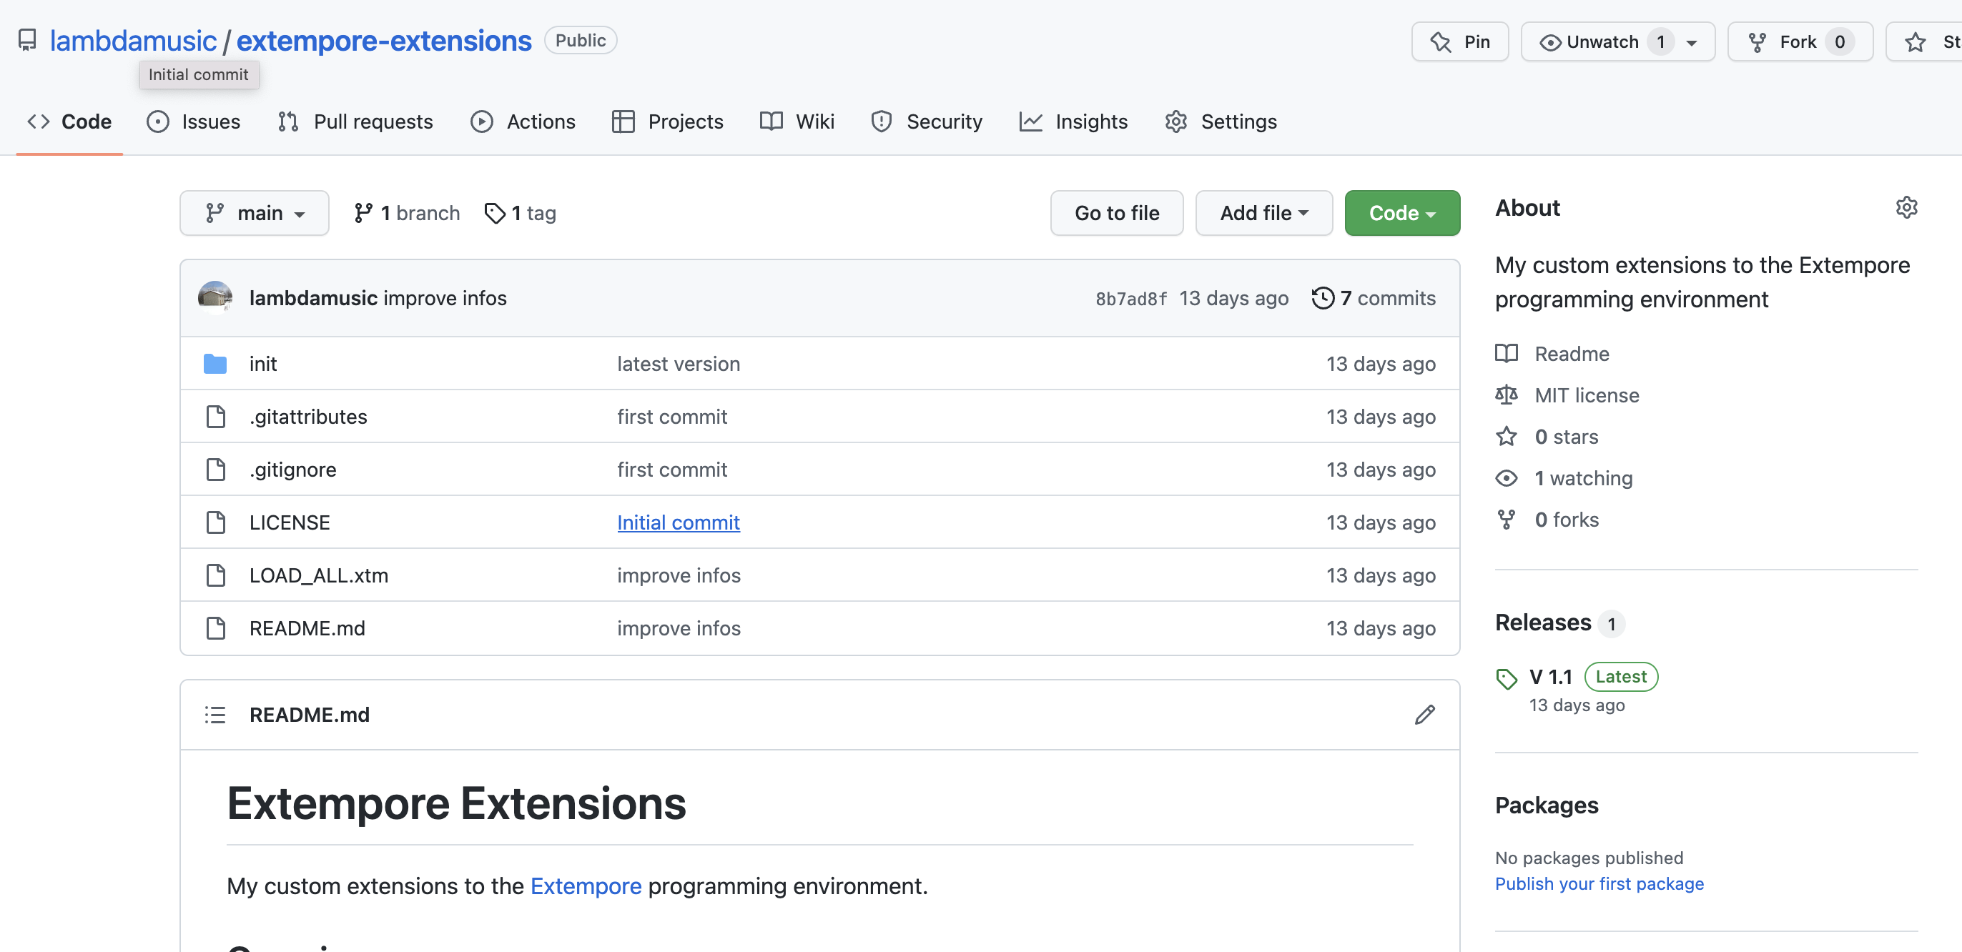Open the main branch selector dropdown
This screenshot has height=952, width=1962.
tap(255, 213)
